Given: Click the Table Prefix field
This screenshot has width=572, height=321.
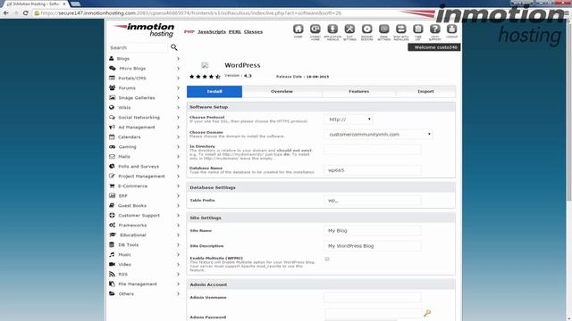Looking at the screenshot, I should point(373,201).
